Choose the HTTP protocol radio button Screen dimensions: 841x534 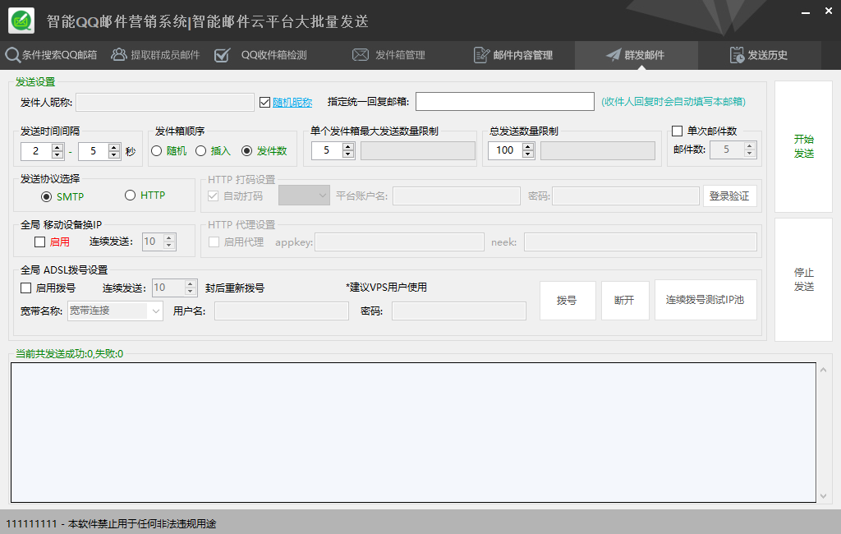coord(130,196)
